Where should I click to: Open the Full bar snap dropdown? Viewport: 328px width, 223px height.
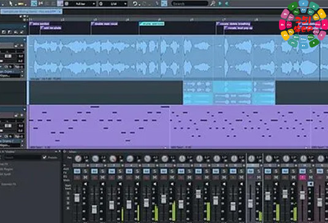click(80, 4)
